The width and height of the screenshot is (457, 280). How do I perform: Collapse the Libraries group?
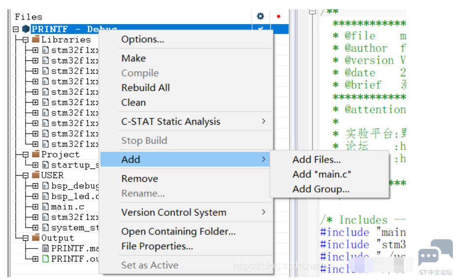click(x=26, y=40)
